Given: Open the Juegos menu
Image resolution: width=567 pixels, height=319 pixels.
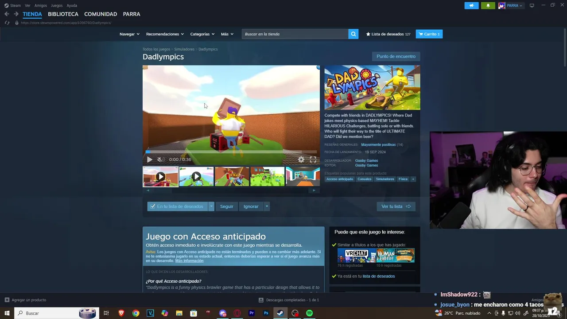Looking at the screenshot, I should click(57, 5).
